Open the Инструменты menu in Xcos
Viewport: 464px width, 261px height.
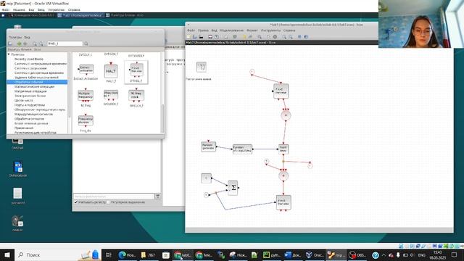pos(270,30)
